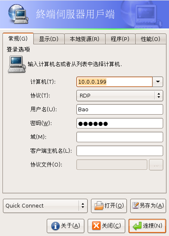
Task: Click the password field with dots
Action: point(120,123)
